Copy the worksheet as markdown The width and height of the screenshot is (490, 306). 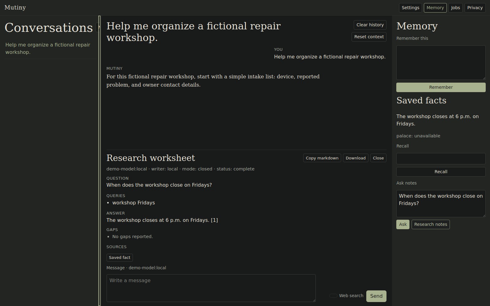tap(322, 158)
